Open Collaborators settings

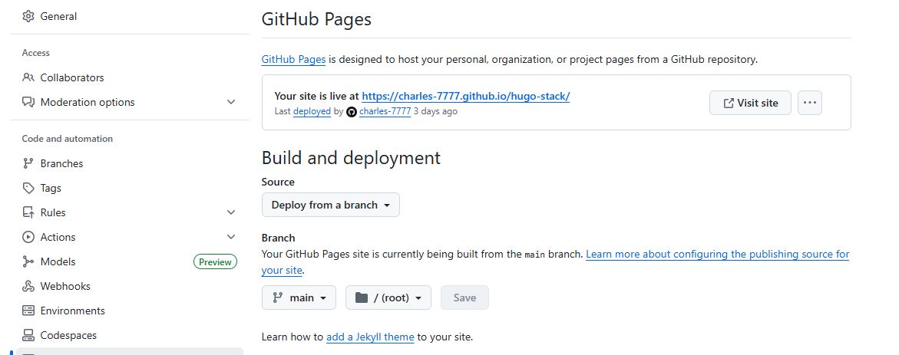[x=72, y=77]
